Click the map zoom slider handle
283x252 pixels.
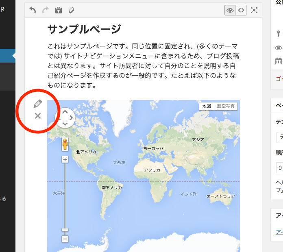[65, 230]
